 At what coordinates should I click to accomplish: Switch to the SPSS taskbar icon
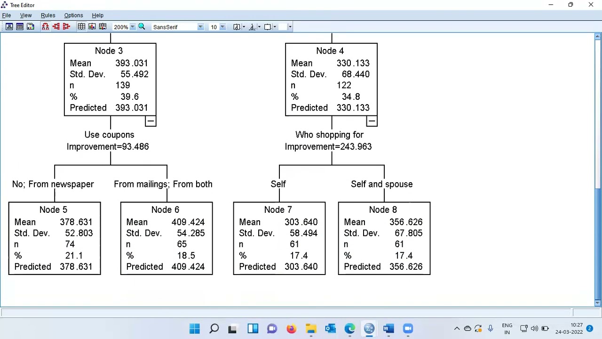(369, 329)
